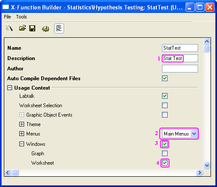Enable the Worksheet Selection checkbox
217x187 pixels.
pyautogui.click(x=165, y=106)
